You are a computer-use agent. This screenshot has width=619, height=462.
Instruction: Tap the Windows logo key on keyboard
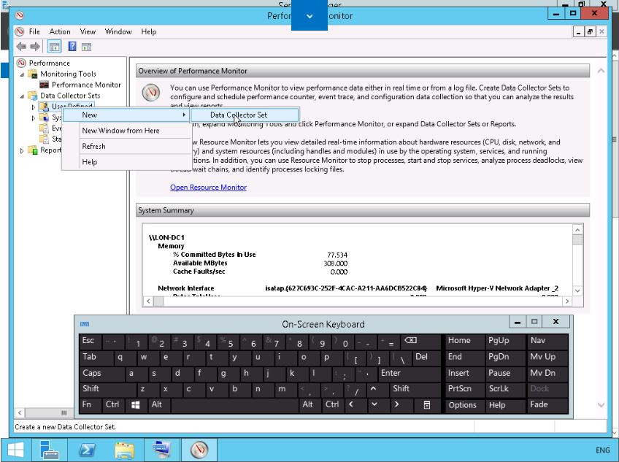[x=136, y=405]
